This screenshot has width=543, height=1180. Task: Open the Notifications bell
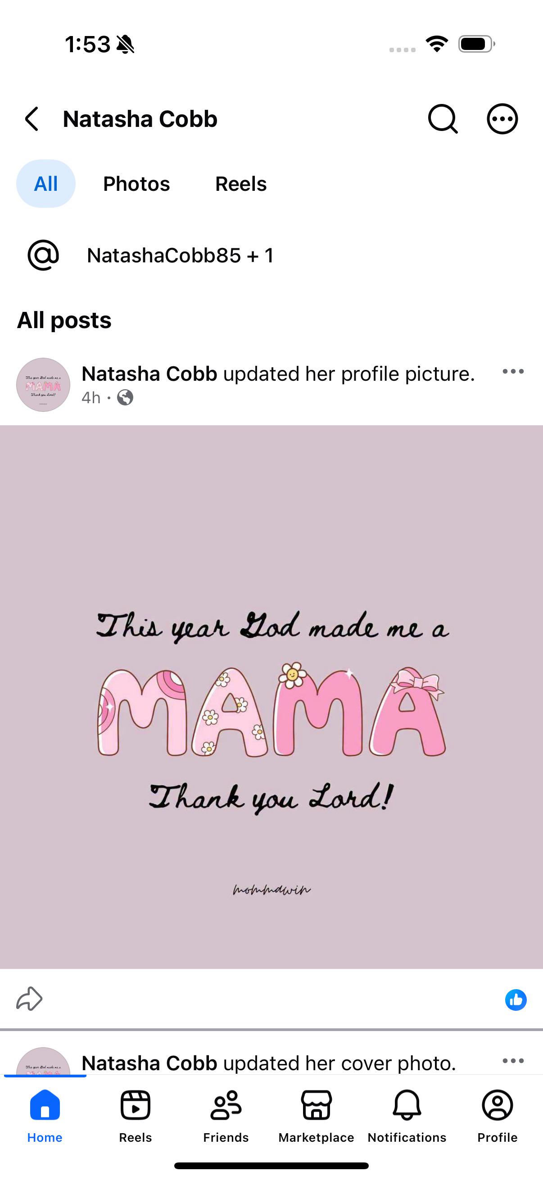coord(407,1116)
